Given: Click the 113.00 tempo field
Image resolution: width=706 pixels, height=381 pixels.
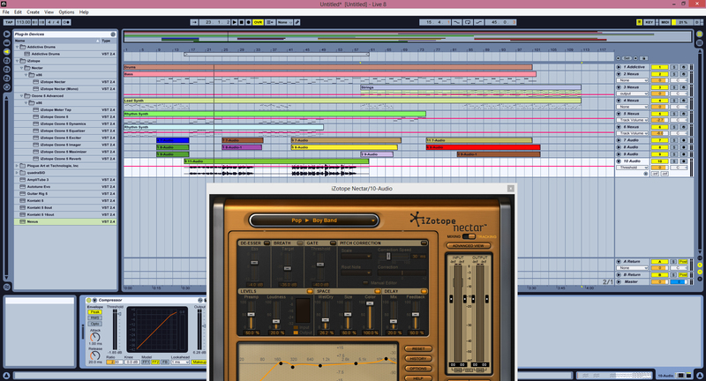Looking at the screenshot, I should pyautogui.click(x=23, y=22).
